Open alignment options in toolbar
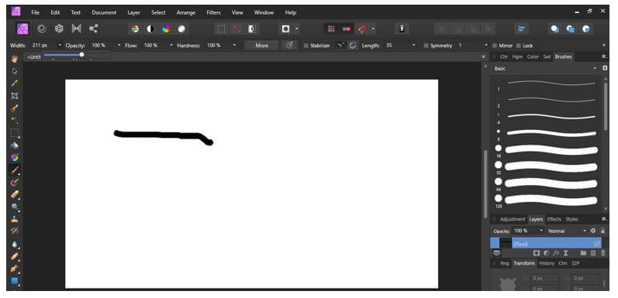Screen dimensions: 618x298 click(522, 29)
